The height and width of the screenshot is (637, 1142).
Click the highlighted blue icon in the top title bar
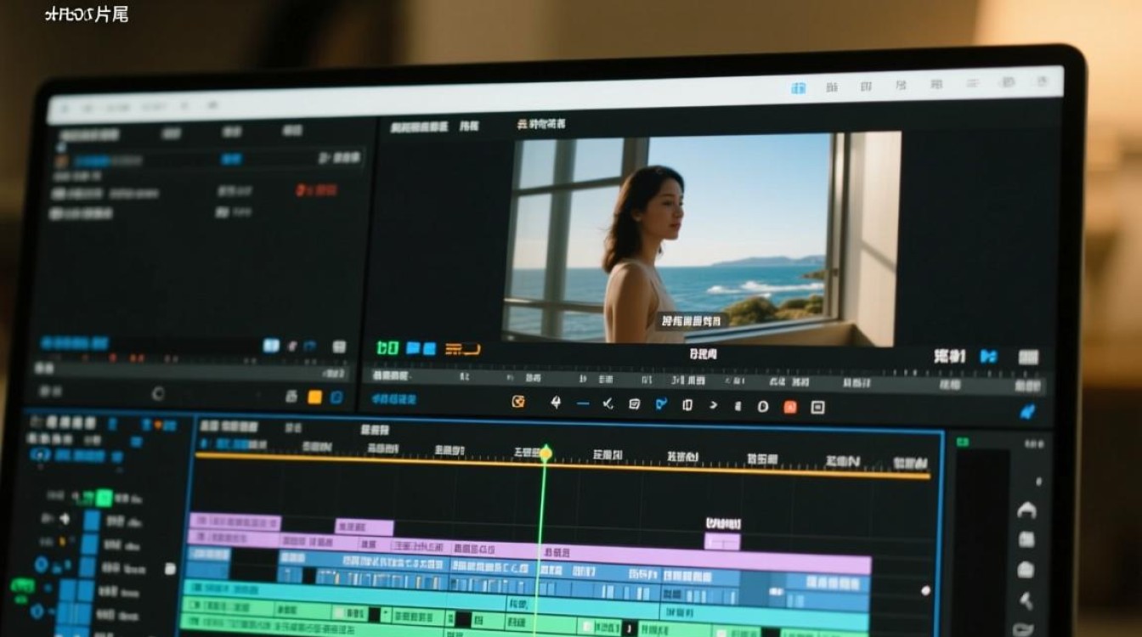pyautogui.click(x=799, y=87)
